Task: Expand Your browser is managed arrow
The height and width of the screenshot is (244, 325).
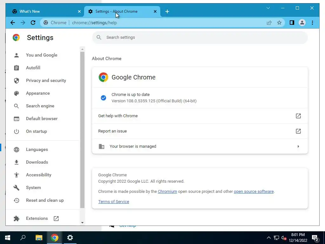Action: pos(298,146)
